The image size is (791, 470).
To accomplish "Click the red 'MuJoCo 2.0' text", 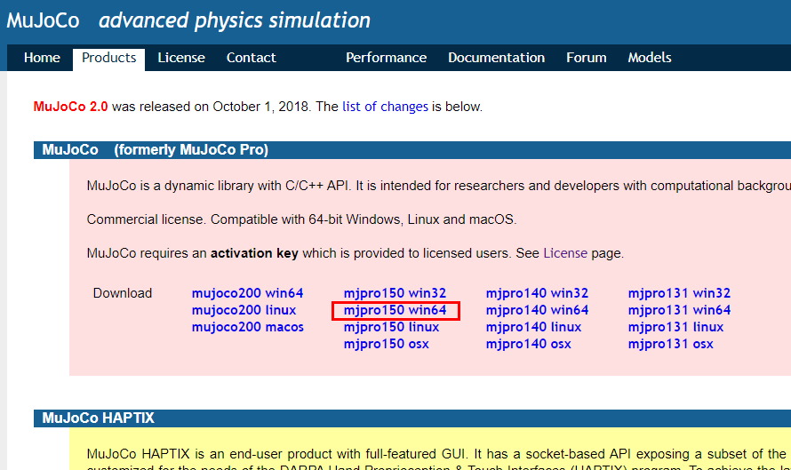I will pyautogui.click(x=70, y=107).
